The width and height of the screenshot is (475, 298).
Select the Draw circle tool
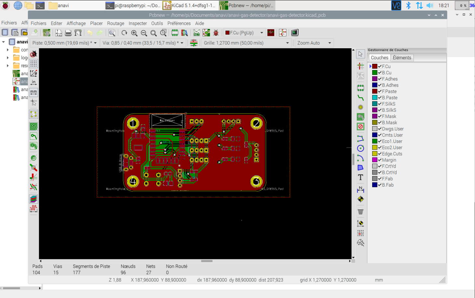pos(360,149)
